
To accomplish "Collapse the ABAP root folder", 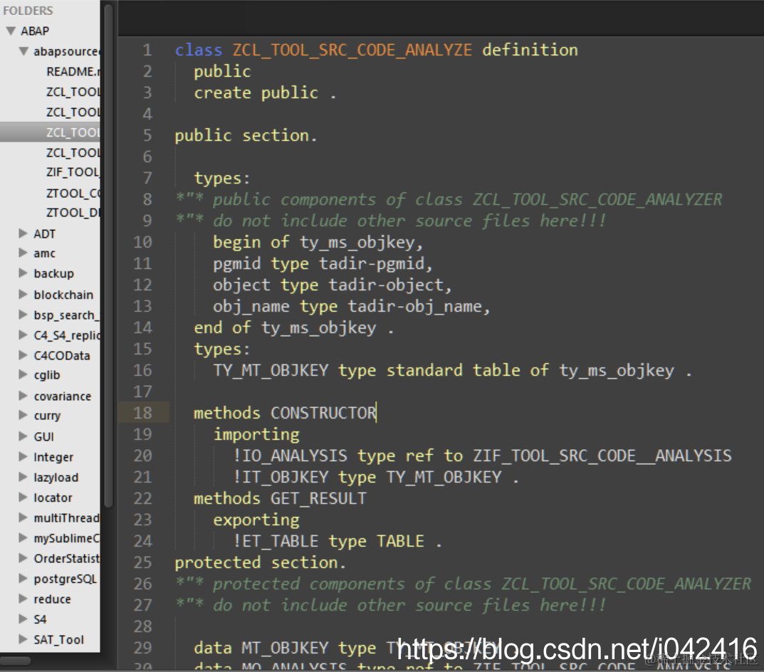I will coord(11,31).
